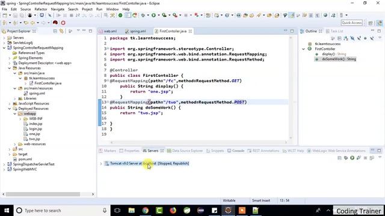385x216 pixels.
Task: Open the Source menu
Action: (x=25, y=9)
